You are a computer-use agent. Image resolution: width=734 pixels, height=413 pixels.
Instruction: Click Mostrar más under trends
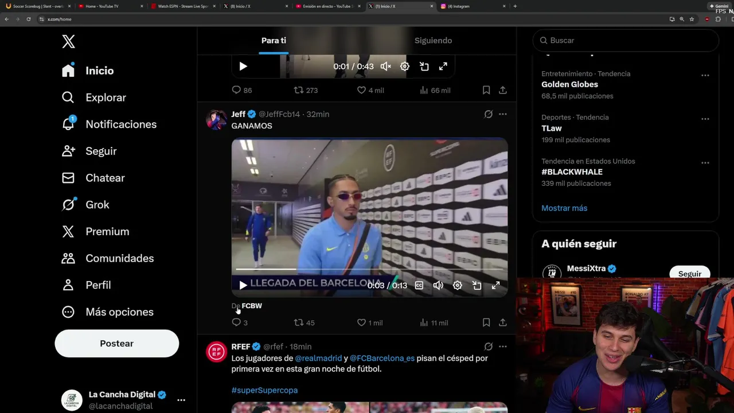pos(564,208)
